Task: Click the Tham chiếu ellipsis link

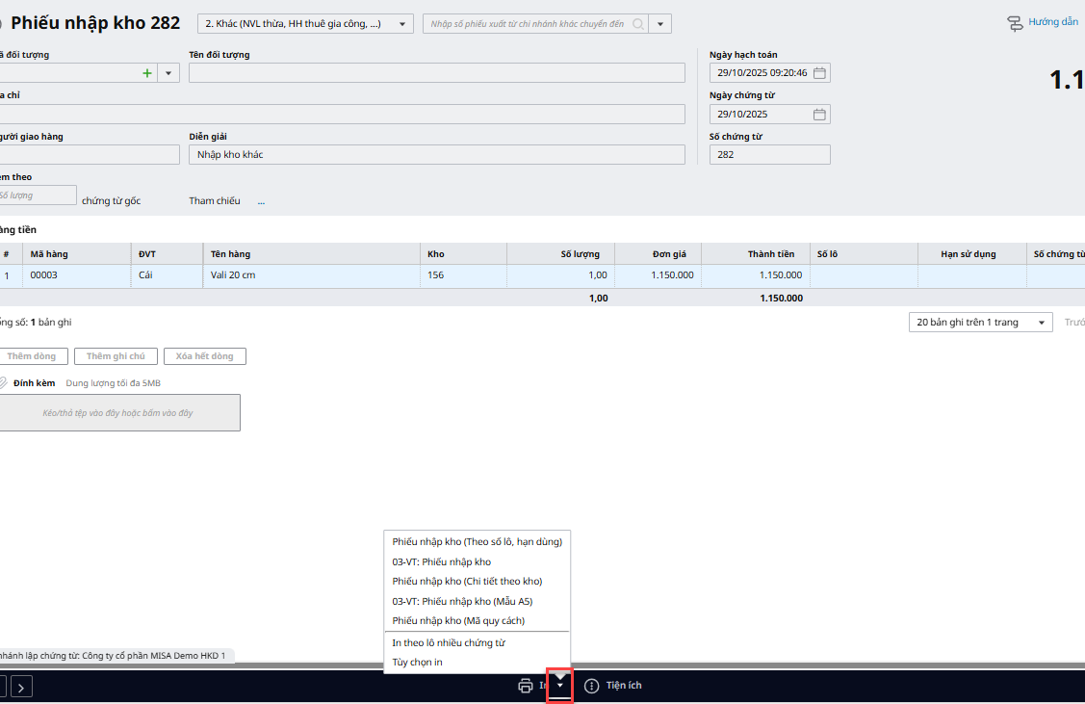Action: tap(261, 201)
